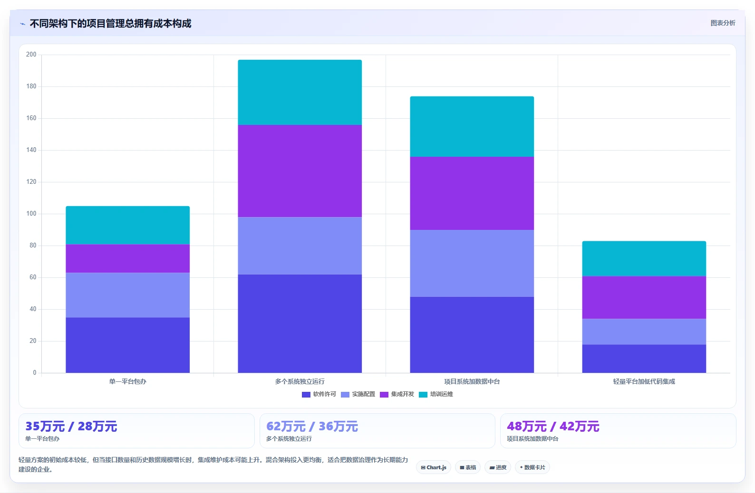The width and height of the screenshot is (755, 493).
Task: Click the 单一平台包办 x-axis label
Action: coord(127,381)
